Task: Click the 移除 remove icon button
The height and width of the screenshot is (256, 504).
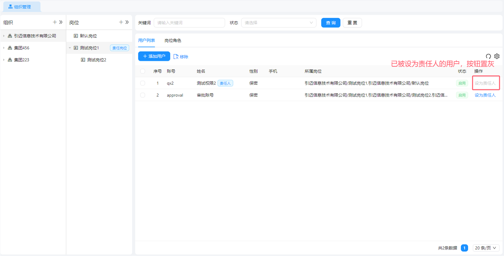Action: click(x=181, y=57)
